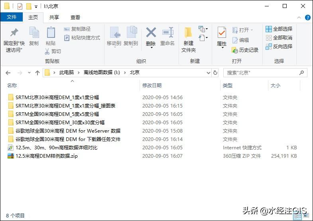313x221 pixels.
Task: Open History in the open group
Action: click(x=245, y=50)
